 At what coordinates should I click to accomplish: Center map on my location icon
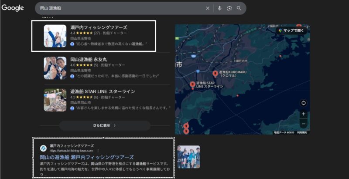pos(303,103)
